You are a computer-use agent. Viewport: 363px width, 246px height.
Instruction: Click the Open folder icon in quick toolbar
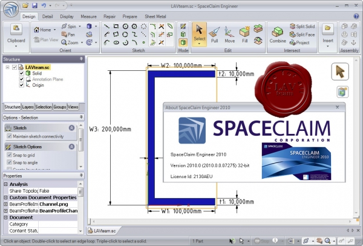25,5
